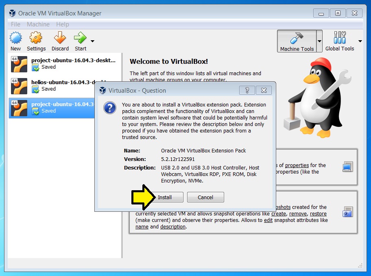Expand the Machine Tools dropdown arrow
Viewport: 371px width, 276px height.
(x=319, y=41)
